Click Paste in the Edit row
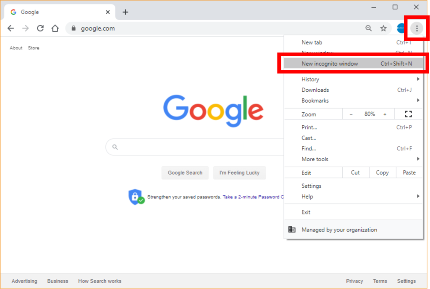This screenshot has width=430, height=289. coord(409,173)
